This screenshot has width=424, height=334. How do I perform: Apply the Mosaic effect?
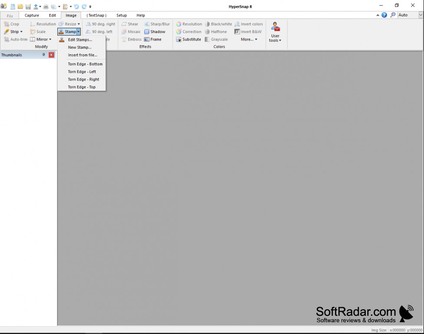pos(131,32)
